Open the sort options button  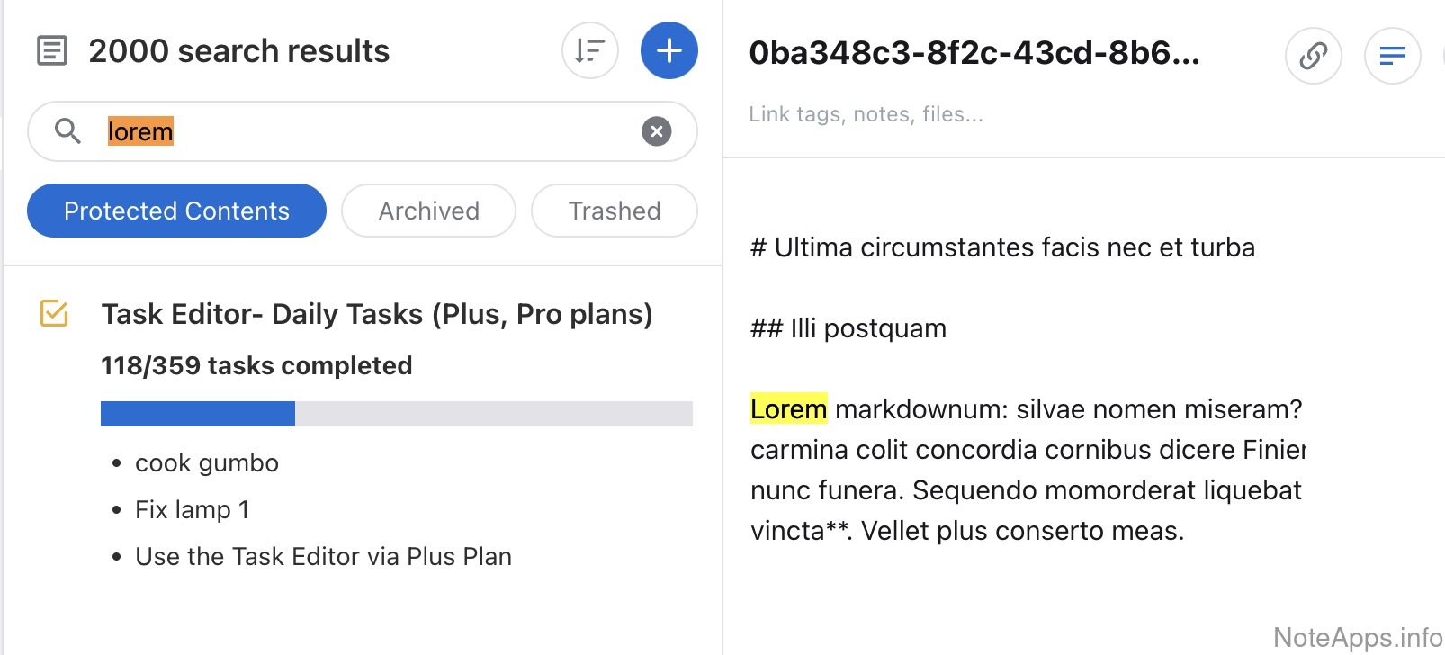[x=589, y=50]
